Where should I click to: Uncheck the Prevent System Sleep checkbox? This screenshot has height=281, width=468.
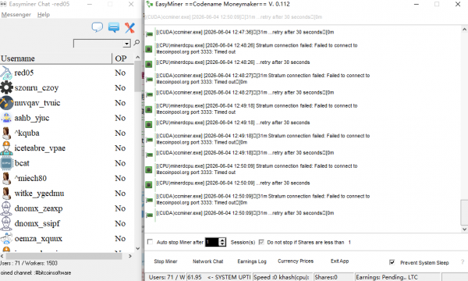392,262
